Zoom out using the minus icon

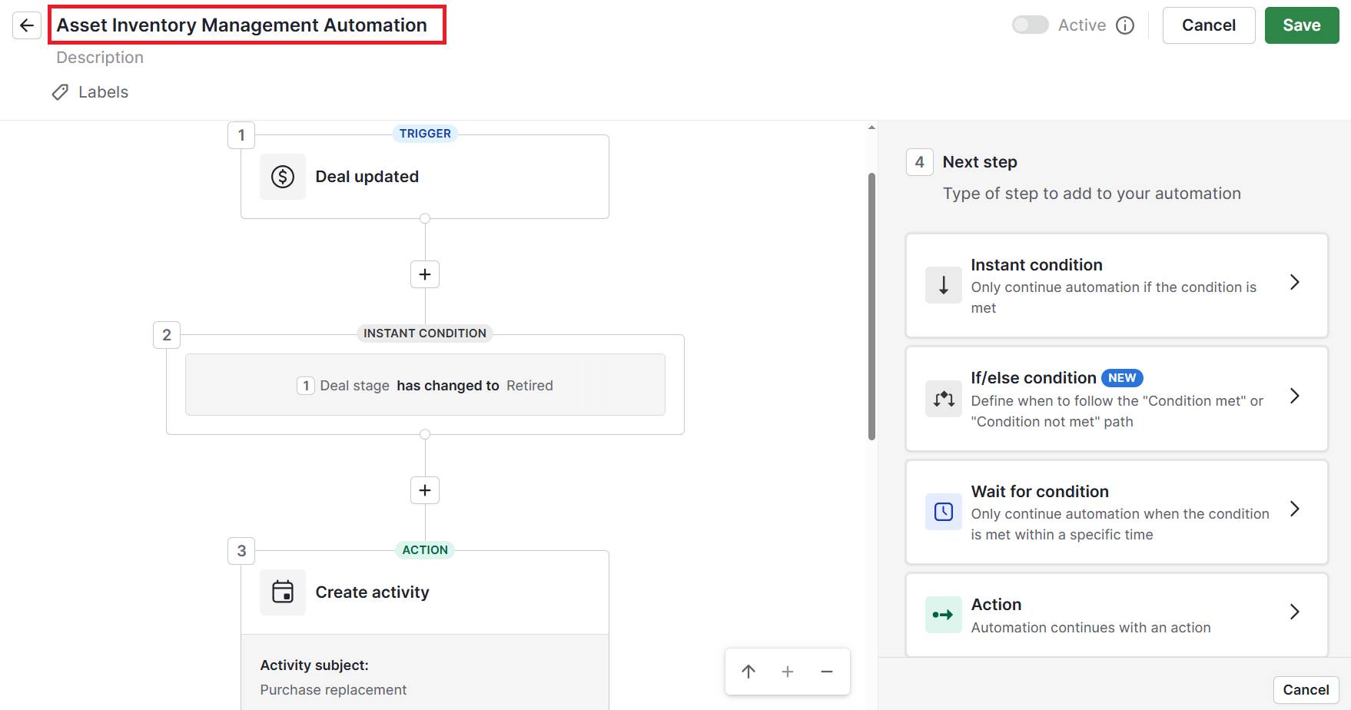[826, 671]
